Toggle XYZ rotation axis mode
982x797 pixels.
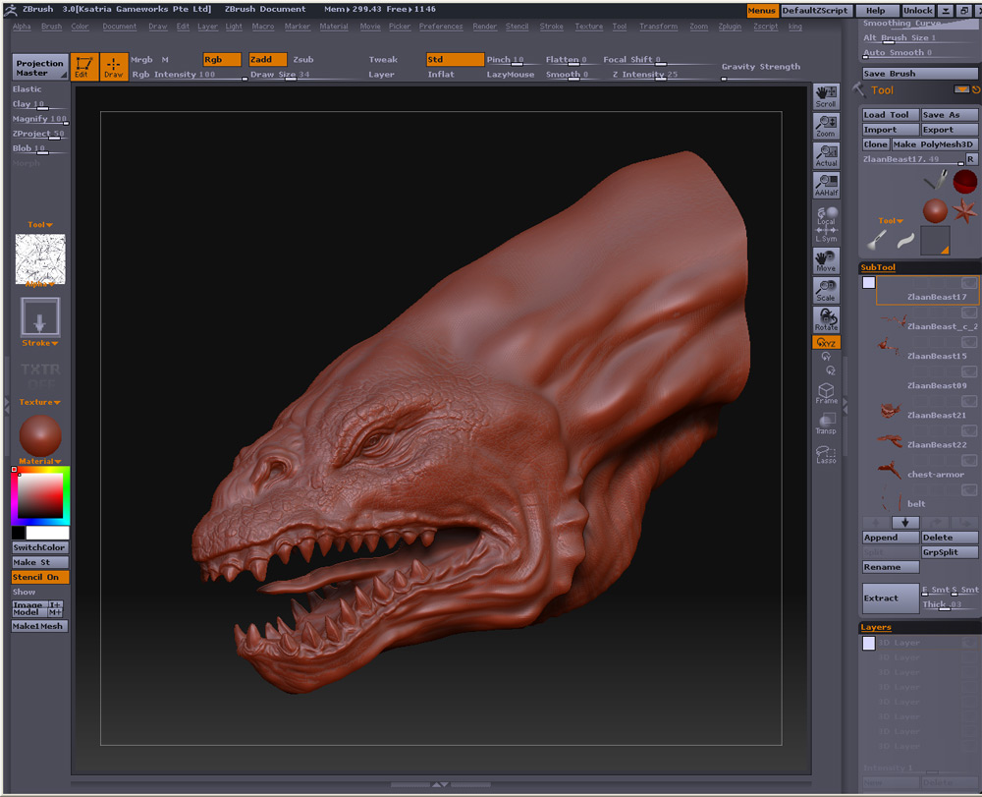click(x=826, y=342)
